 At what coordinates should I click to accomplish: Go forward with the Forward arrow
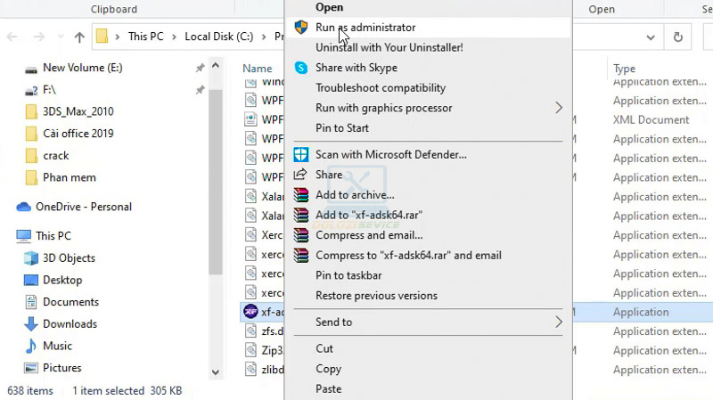(39, 37)
